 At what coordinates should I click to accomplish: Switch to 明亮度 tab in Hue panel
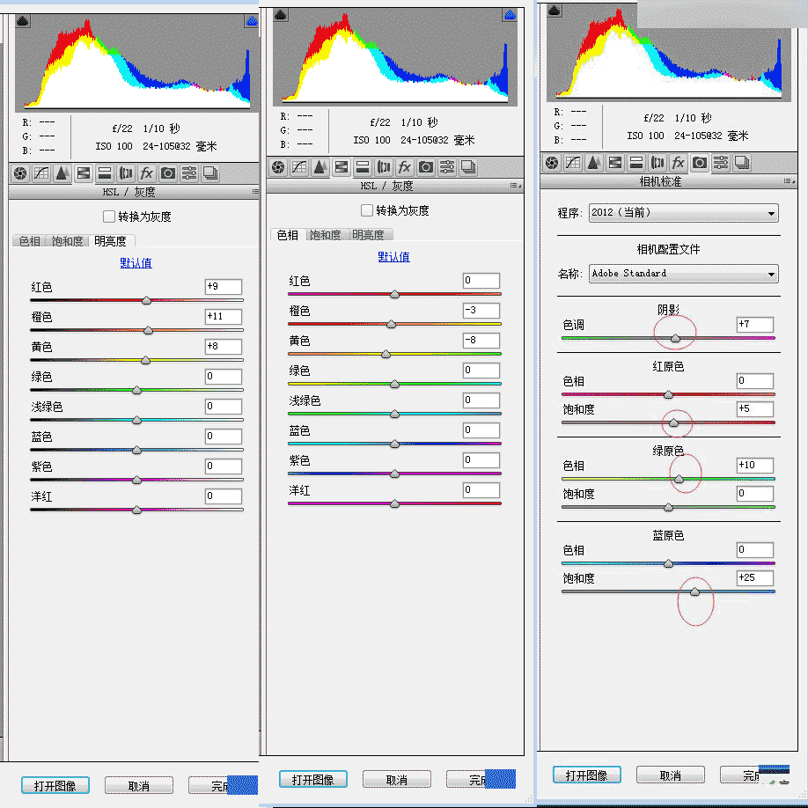(369, 235)
